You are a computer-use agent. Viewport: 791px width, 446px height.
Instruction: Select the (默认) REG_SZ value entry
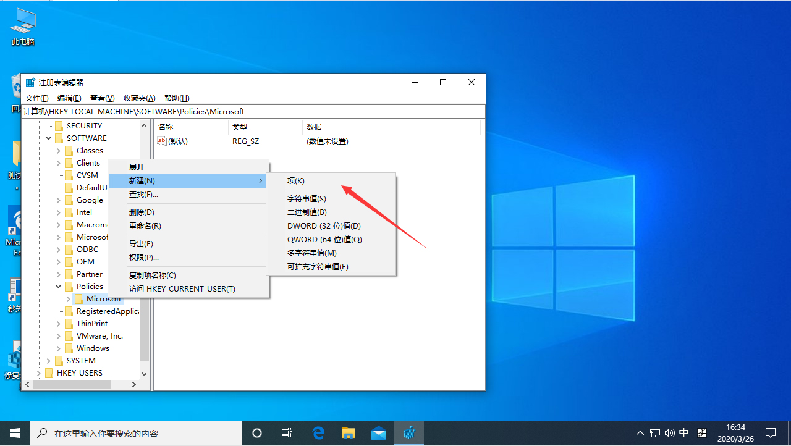tap(178, 141)
